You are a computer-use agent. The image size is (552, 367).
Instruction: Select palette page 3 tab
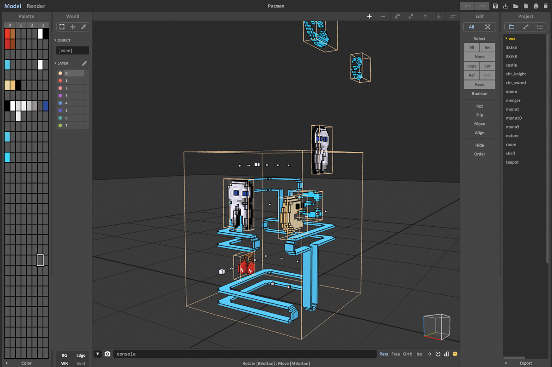point(43,25)
